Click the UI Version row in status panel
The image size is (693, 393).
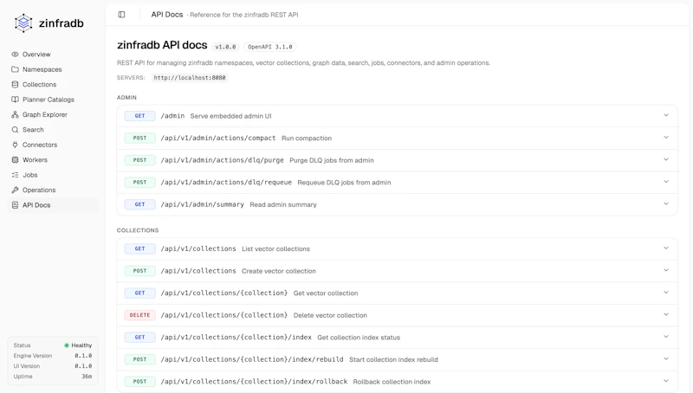click(53, 366)
